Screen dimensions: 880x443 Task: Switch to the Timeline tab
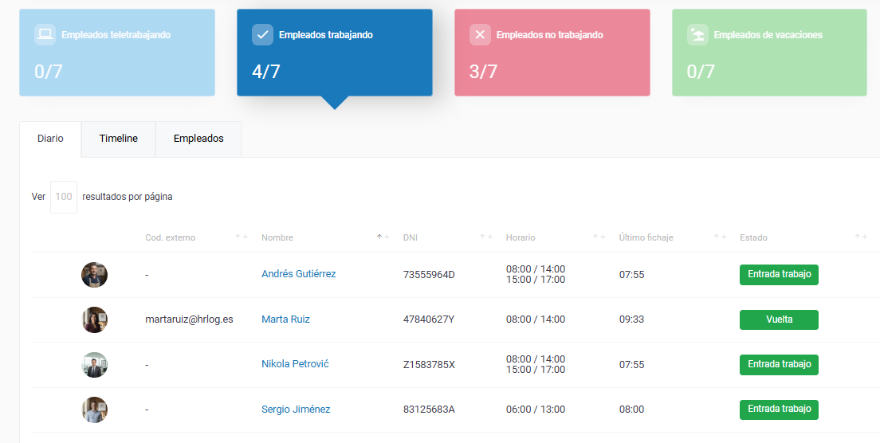click(x=118, y=139)
